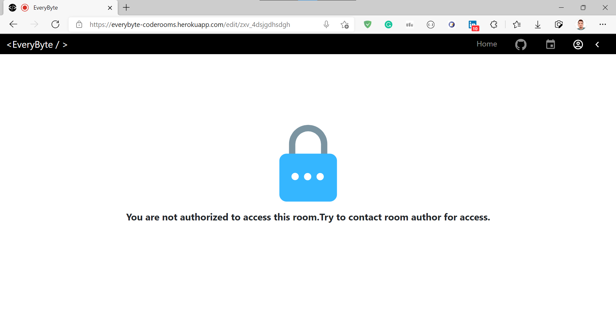The image size is (616, 330).
Task: Activate the microphone voice search icon
Action: point(326,24)
